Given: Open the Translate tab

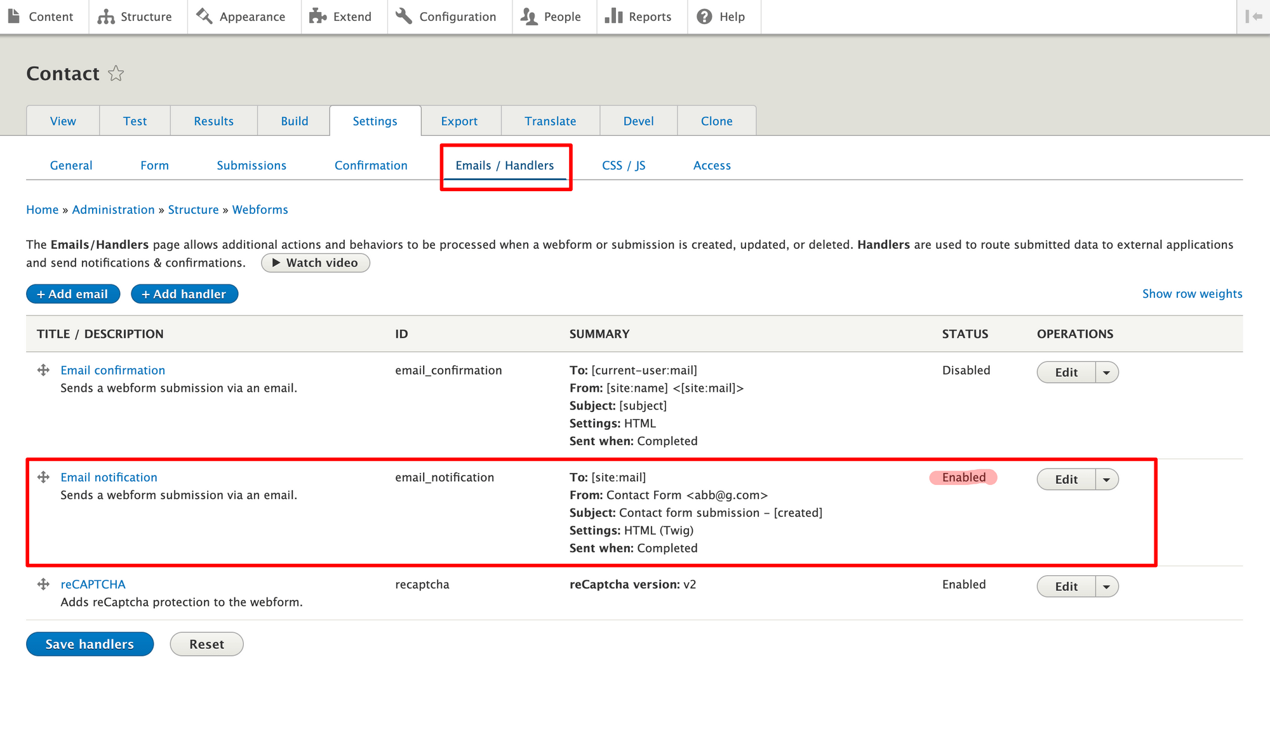Looking at the screenshot, I should [550, 121].
